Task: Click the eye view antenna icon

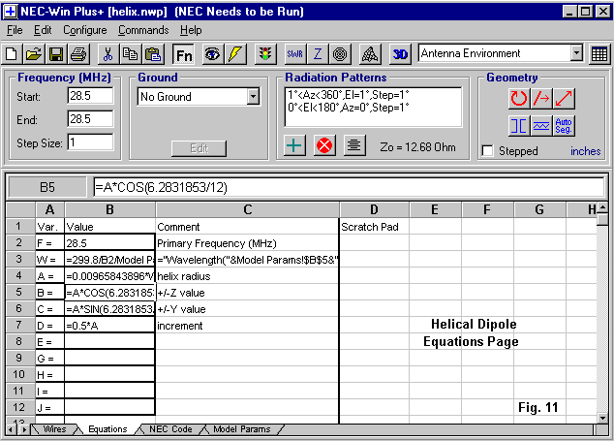Action: [x=210, y=53]
